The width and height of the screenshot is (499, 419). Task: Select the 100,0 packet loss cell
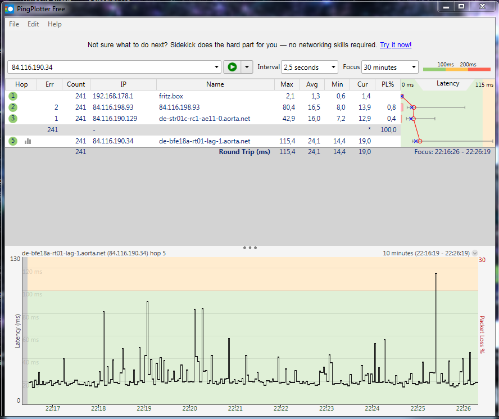388,130
